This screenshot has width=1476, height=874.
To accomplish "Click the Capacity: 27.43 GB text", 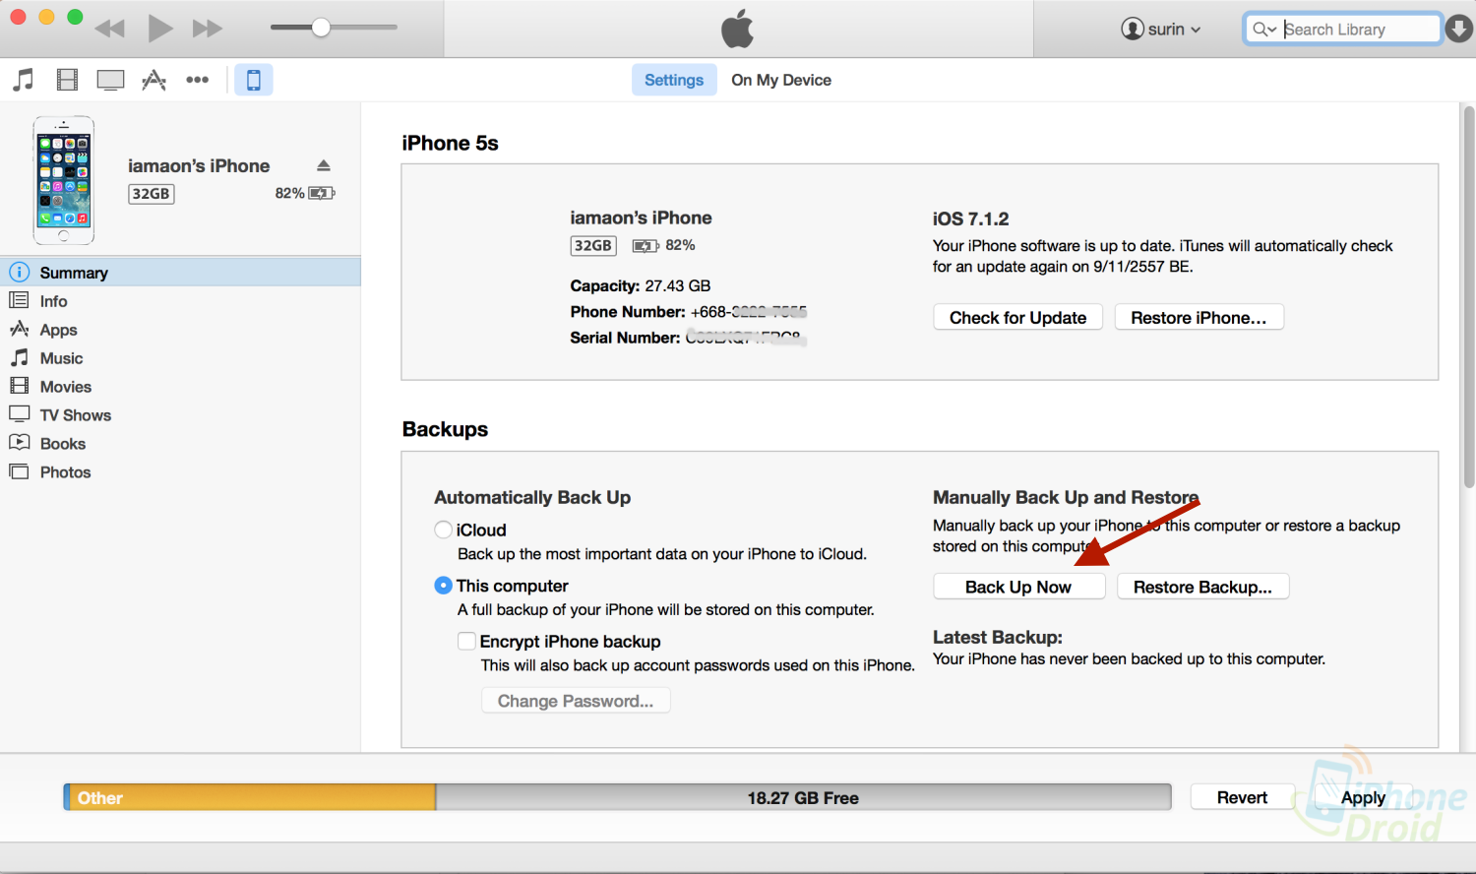I will point(641,285).
